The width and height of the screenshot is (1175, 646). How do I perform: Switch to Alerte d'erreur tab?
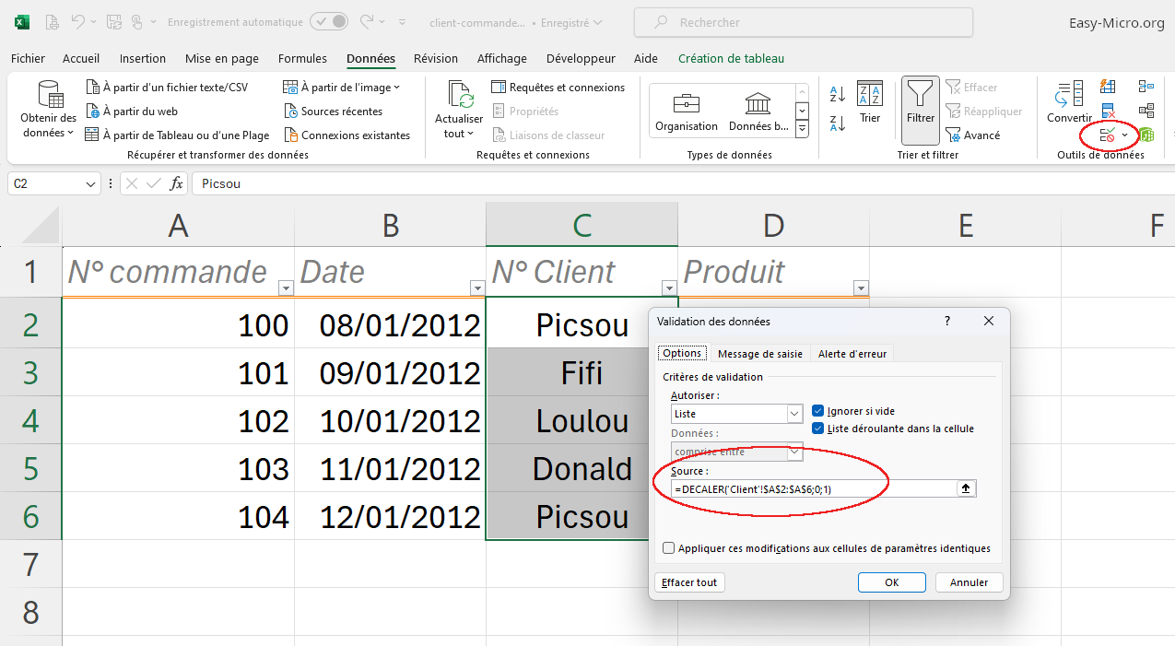pos(852,354)
